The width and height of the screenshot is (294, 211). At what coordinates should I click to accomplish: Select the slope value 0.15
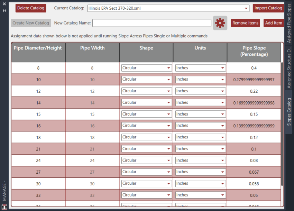(254, 114)
